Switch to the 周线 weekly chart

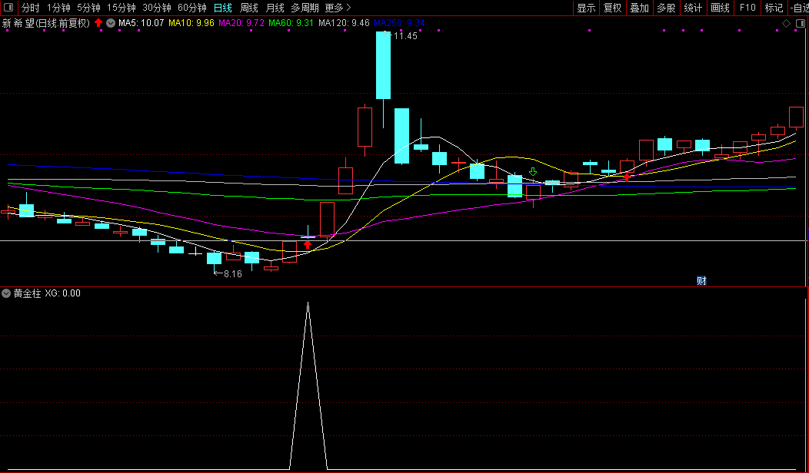click(249, 8)
